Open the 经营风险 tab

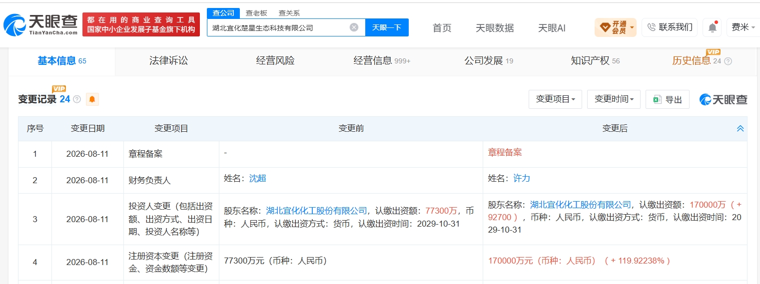coord(275,61)
